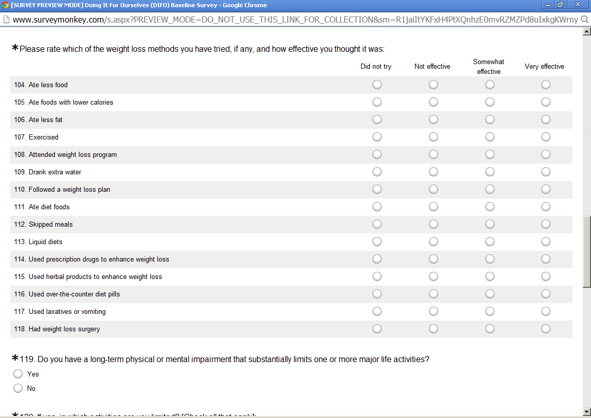This screenshot has width=591, height=418.
Task: Click the vertical scrollbar thumb
Action: point(587,251)
